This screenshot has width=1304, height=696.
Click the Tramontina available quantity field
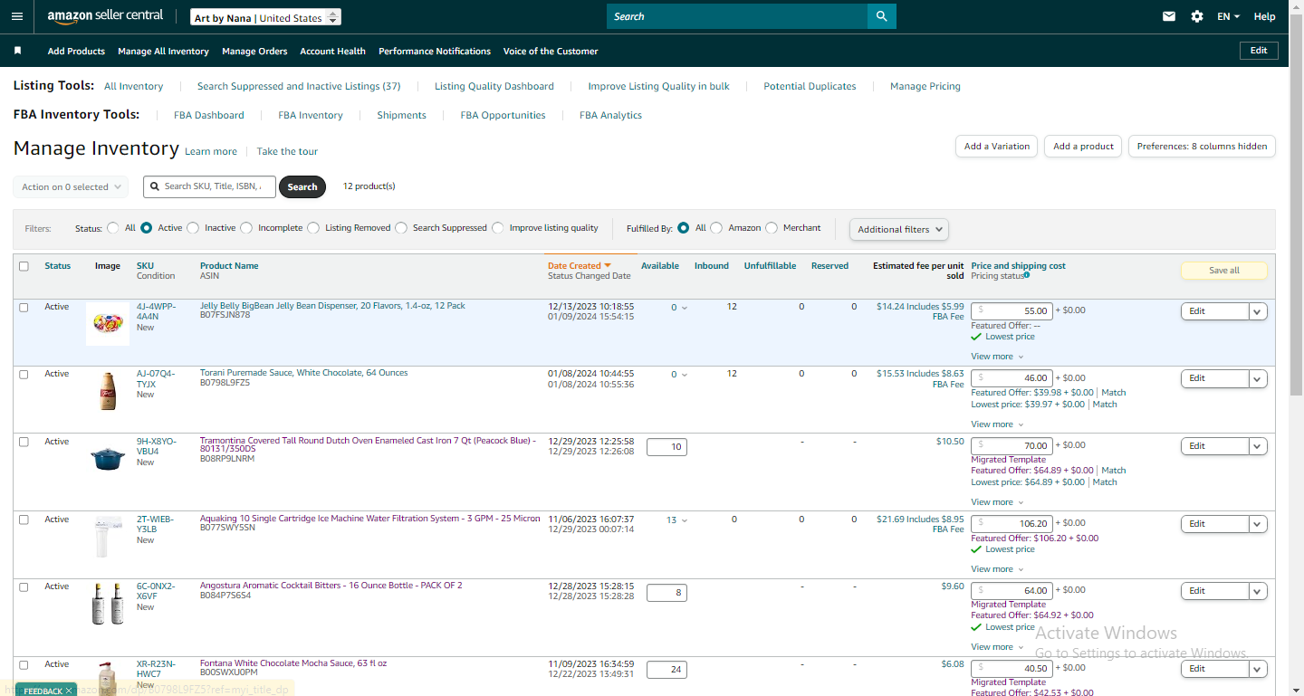pos(666,447)
